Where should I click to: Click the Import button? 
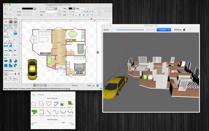72,124
